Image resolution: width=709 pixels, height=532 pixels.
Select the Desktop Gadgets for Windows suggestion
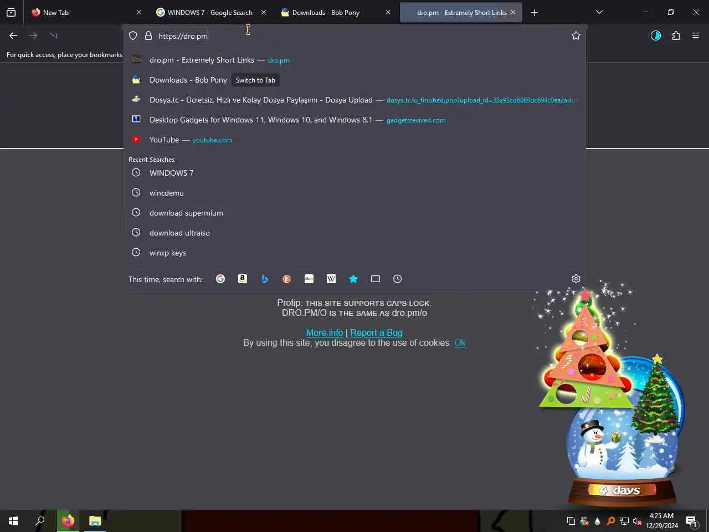coord(354,120)
